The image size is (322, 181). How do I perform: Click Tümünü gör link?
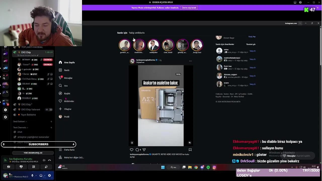[251, 44]
